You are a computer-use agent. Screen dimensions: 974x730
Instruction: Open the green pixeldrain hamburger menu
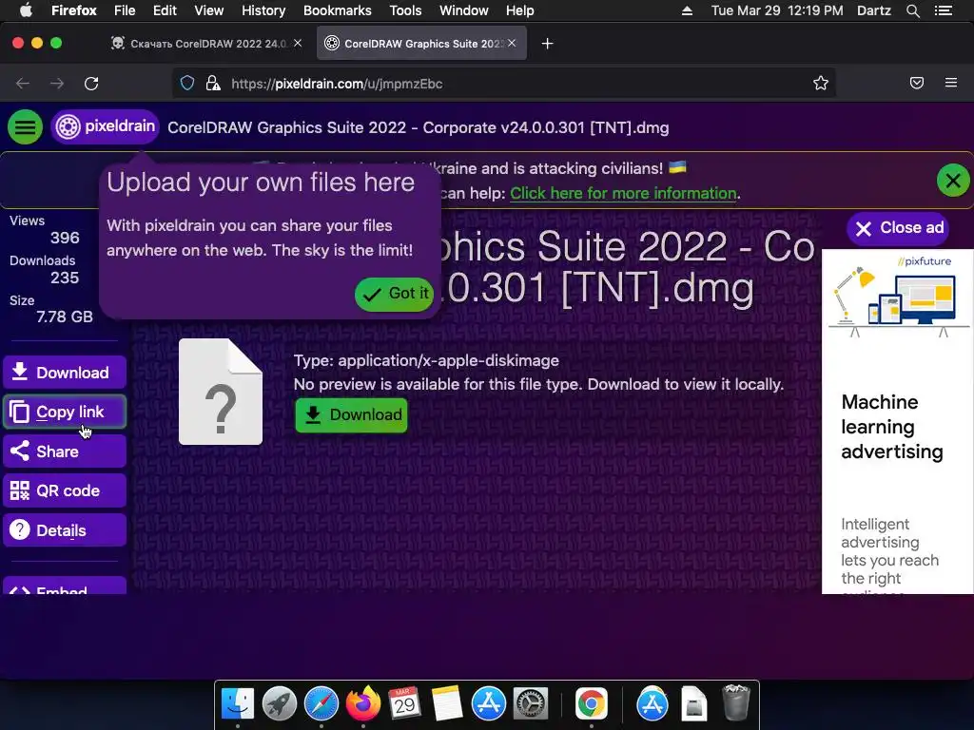click(25, 127)
